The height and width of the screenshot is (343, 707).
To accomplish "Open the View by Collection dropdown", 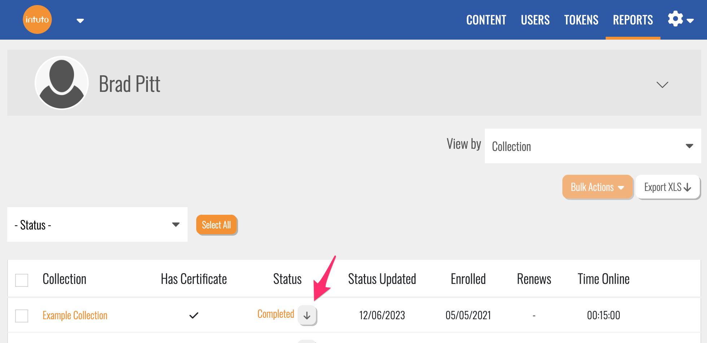I will (x=592, y=146).
